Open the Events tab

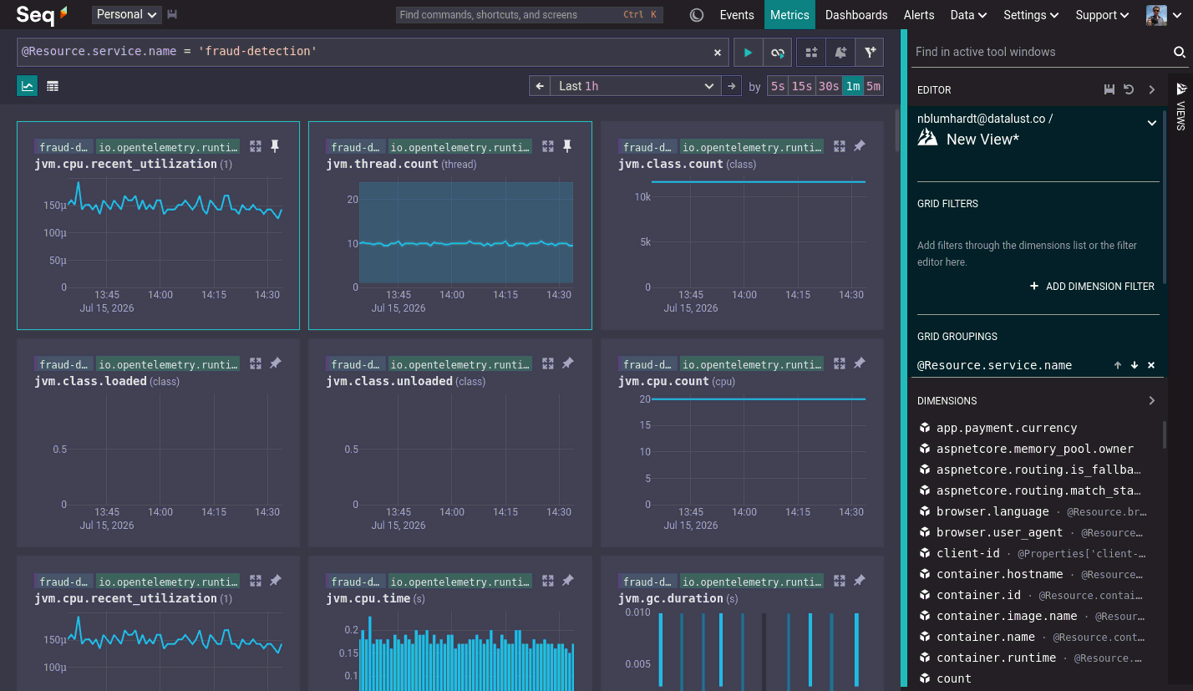pos(737,15)
